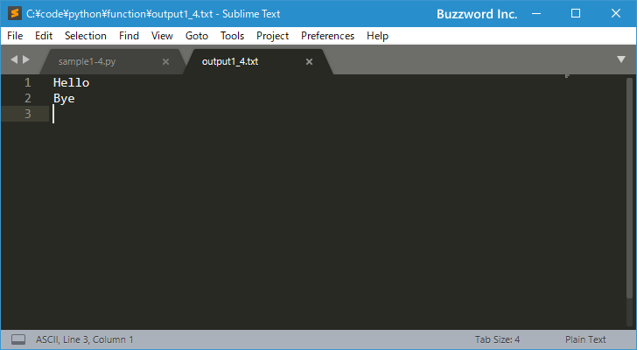Click the Sublime Text app icon in title bar
The image size is (637, 350).
coord(15,13)
